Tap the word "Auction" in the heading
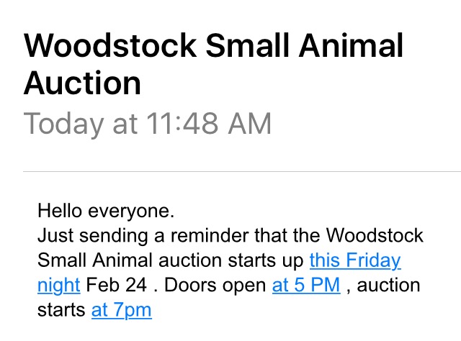 point(81,84)
